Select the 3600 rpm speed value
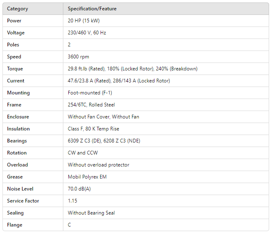Screen dimensions: 272x234 (x=78, y=57)
